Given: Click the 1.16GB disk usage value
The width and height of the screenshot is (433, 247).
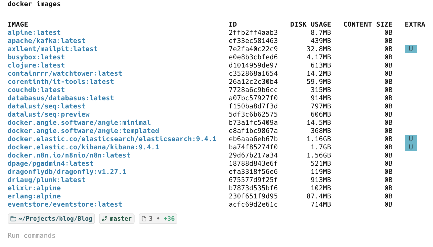Looking at the screenshot, I should 319,139.
